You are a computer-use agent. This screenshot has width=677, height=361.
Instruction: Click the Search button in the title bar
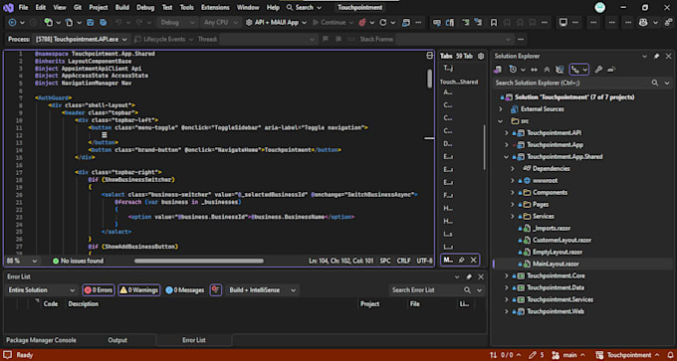[x=304, y=8]
